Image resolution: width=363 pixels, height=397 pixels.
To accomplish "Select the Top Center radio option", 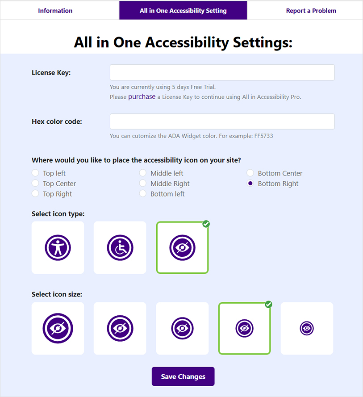I will tap(35, 183).
